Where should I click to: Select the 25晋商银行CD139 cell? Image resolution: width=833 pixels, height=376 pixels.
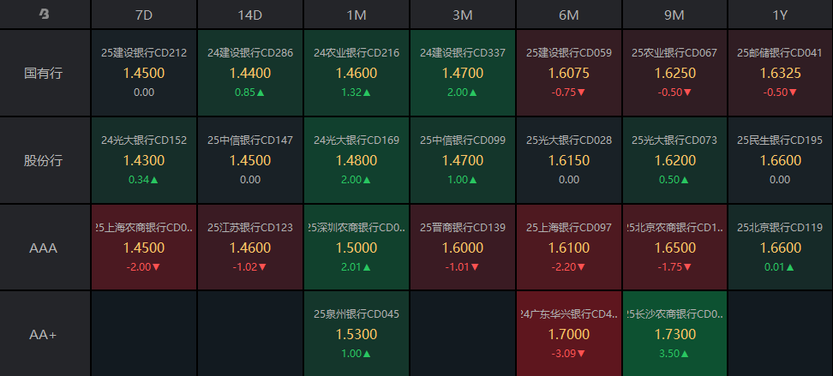click(x=463, y=248)
